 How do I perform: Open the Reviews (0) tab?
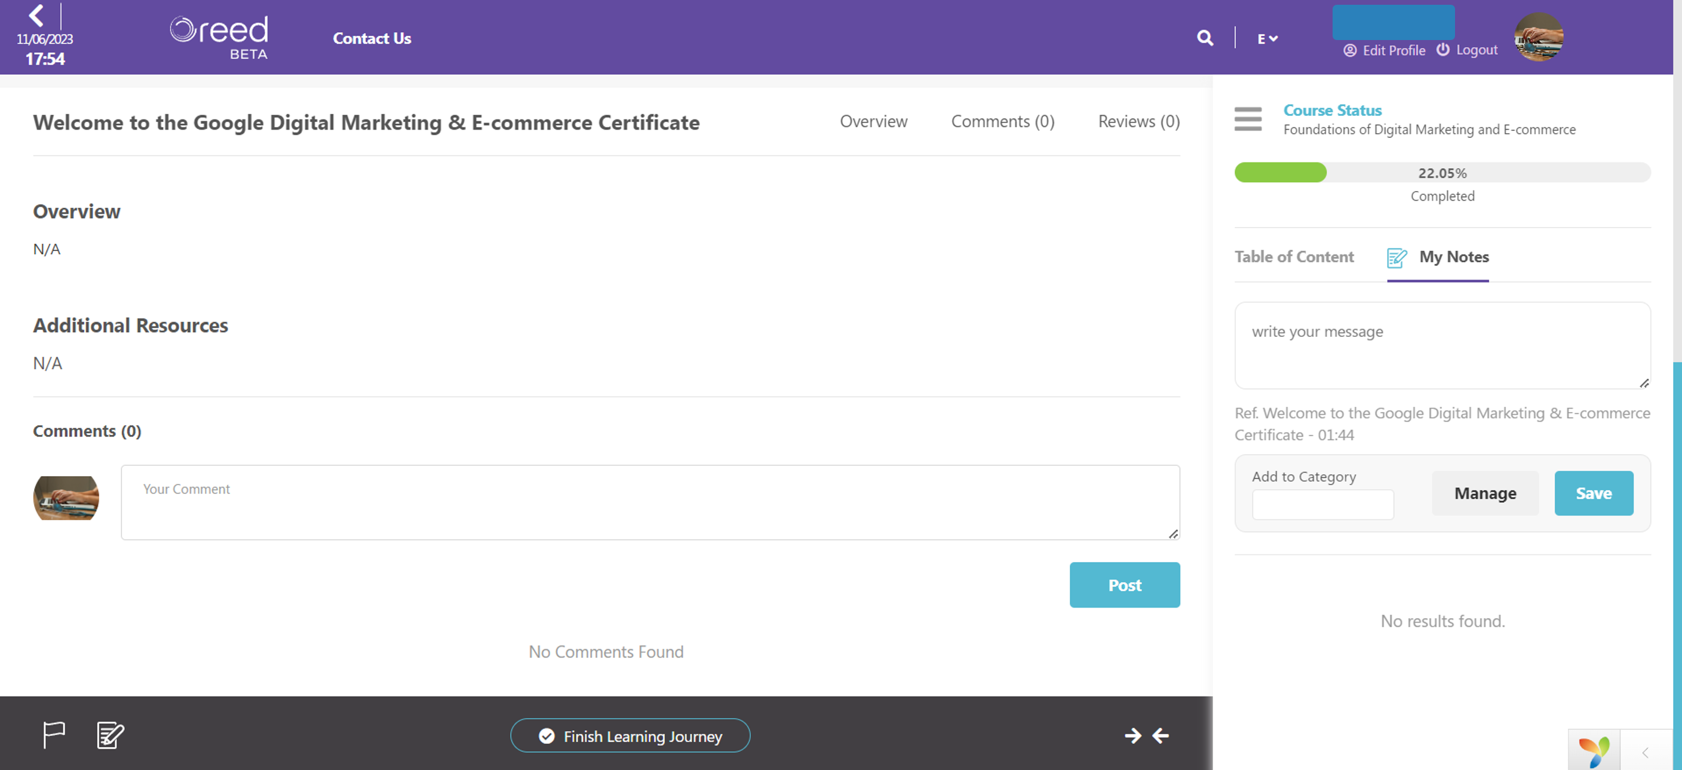(x=1138, y=121)
